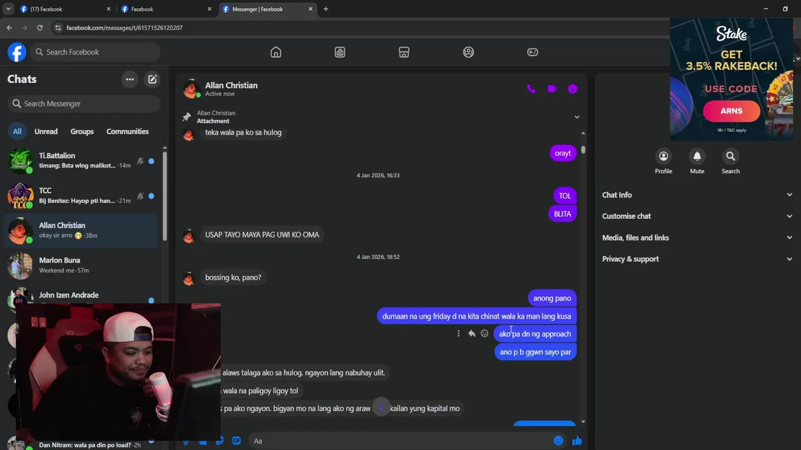Expand the Chat Info section

697,195
